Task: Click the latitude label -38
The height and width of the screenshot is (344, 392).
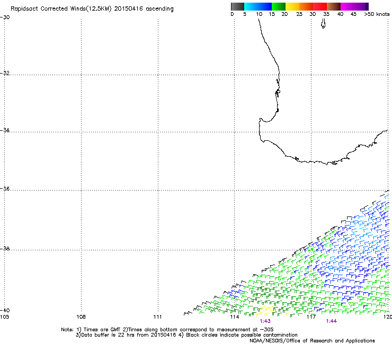Action: point(5,249)
